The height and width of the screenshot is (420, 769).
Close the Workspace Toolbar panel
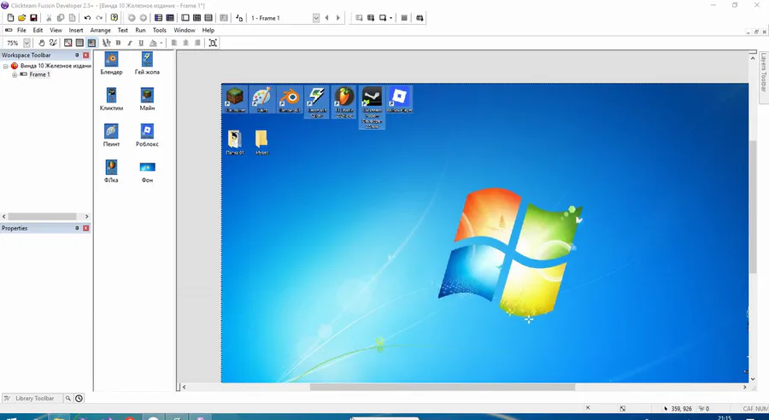click(x=86, y=55)
